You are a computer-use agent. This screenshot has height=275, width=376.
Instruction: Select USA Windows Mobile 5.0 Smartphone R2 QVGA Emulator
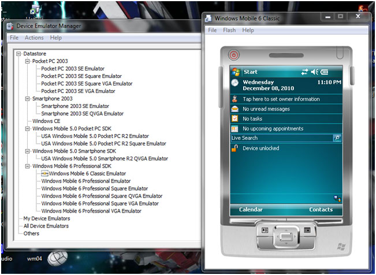105,159
